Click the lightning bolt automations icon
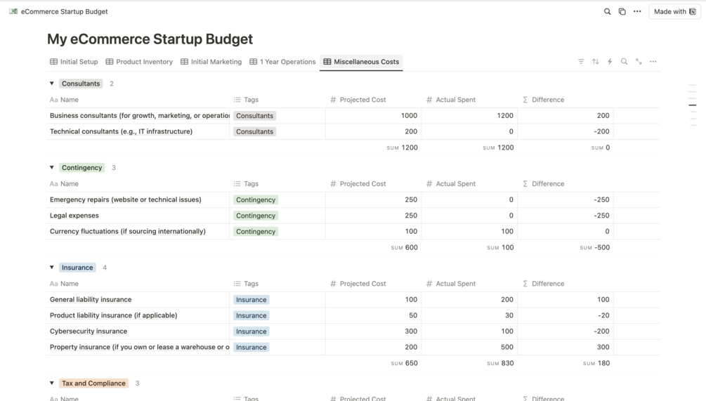Viewport: 706px width, 401px height. coord(610,62)
